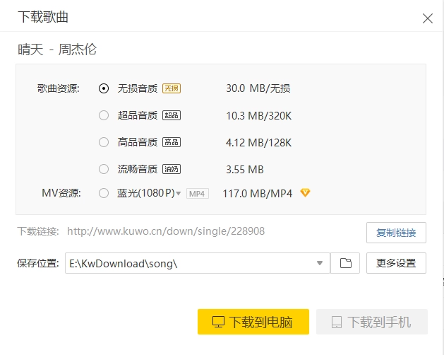The height and width of the screenshot is (355, 444).
Task: Click the 下载歌曲 dialog title
Action: coord(43,17)
